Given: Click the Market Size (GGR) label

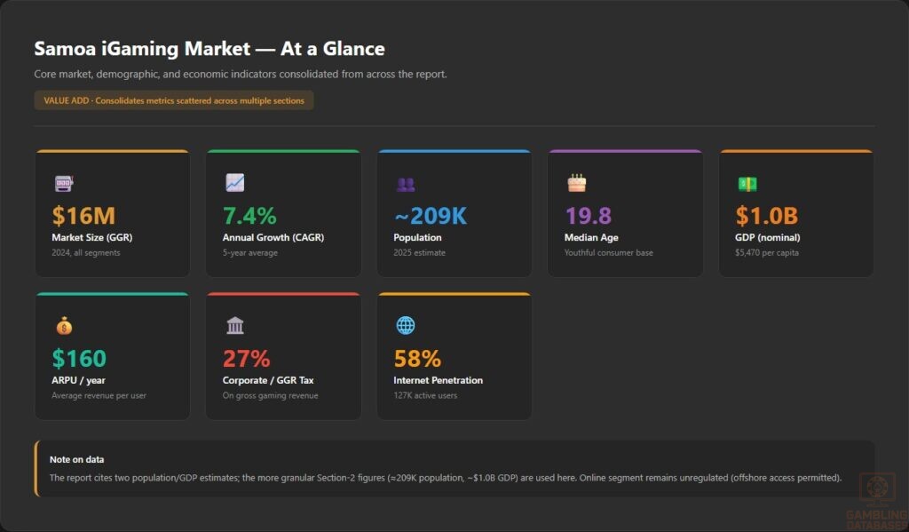Looking at the screenshot, I should [92, 237].
